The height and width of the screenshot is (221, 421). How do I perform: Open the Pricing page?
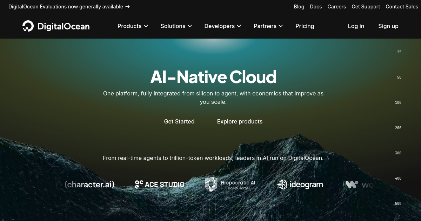click(x=305, y=26)
